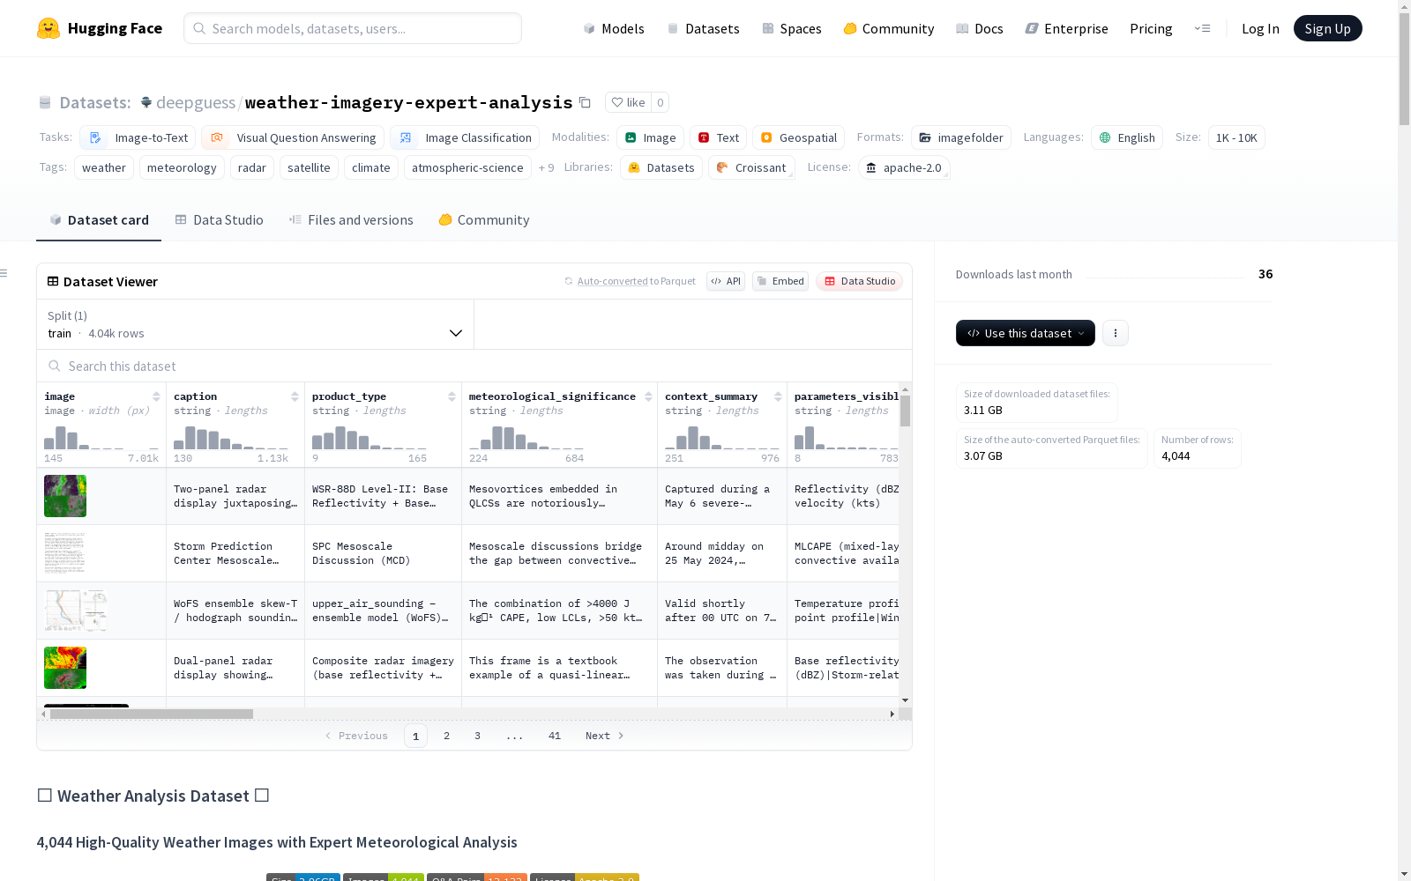Click the top search models input field

click(353, 28)
